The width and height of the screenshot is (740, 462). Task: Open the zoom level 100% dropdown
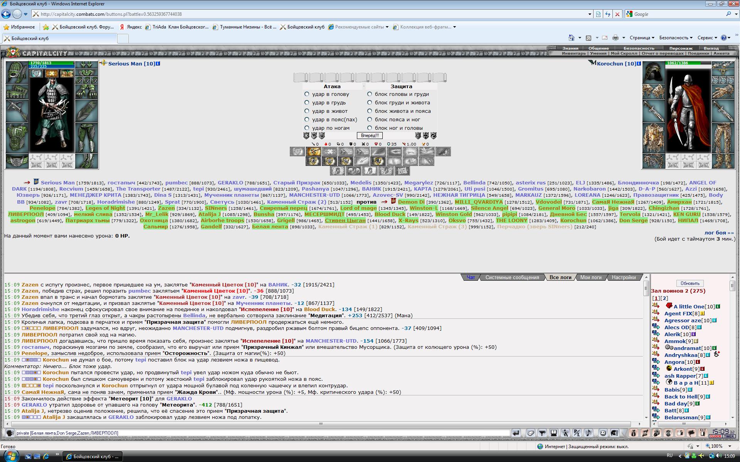[730, 446]
